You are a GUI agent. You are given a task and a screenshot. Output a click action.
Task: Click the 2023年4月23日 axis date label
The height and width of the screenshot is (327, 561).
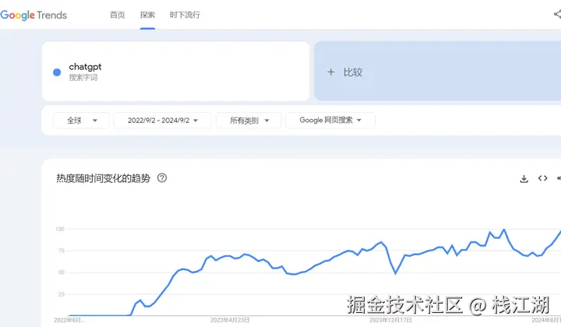pos(230,320)
